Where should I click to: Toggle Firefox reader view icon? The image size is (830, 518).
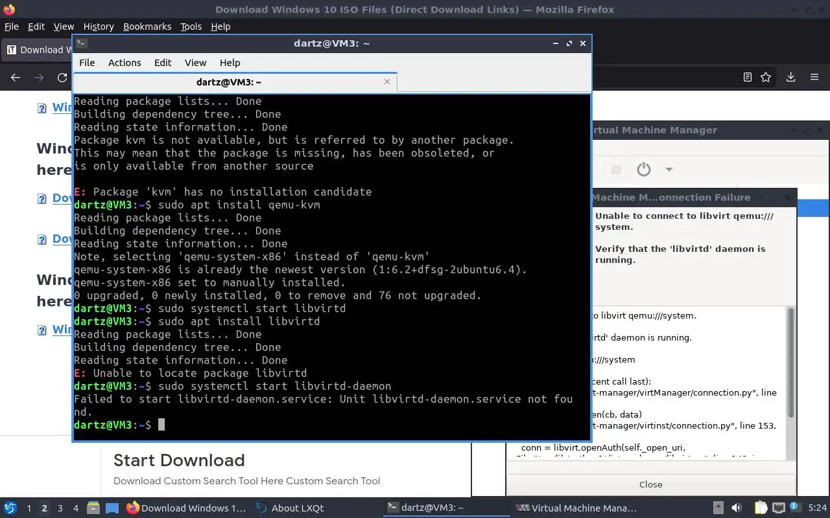[x=747, y=77]
